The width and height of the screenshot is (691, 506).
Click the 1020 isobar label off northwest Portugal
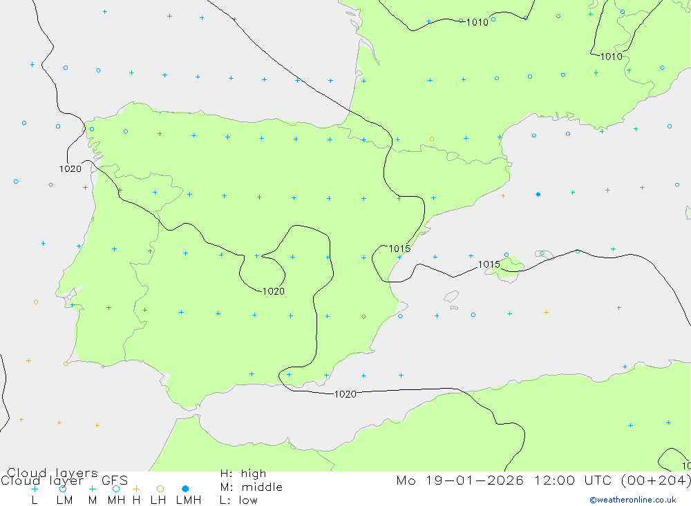70,169
